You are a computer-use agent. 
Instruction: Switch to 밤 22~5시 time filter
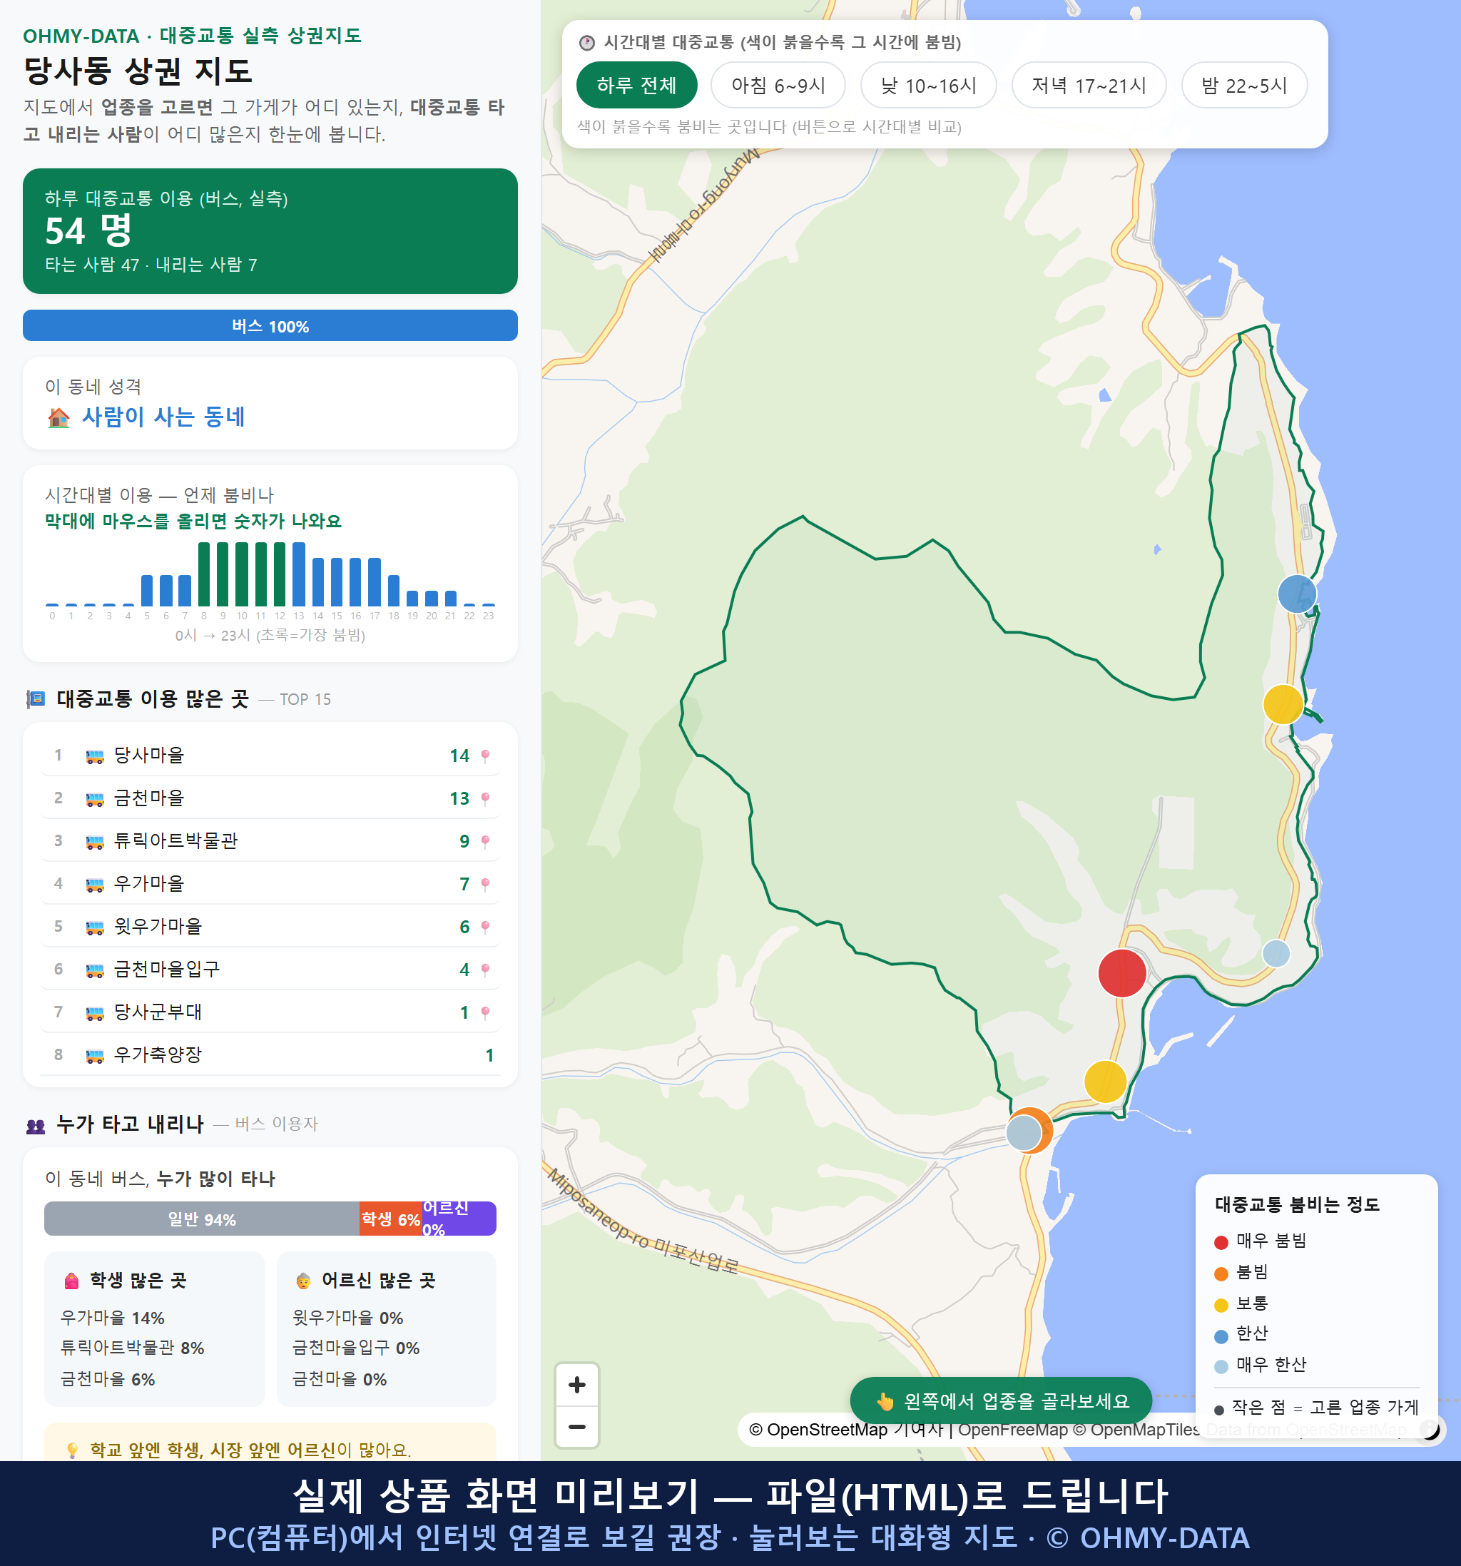1243,85
